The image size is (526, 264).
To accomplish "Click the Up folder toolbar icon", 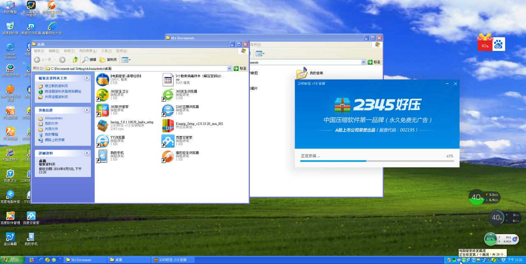I will pos(76,60).
